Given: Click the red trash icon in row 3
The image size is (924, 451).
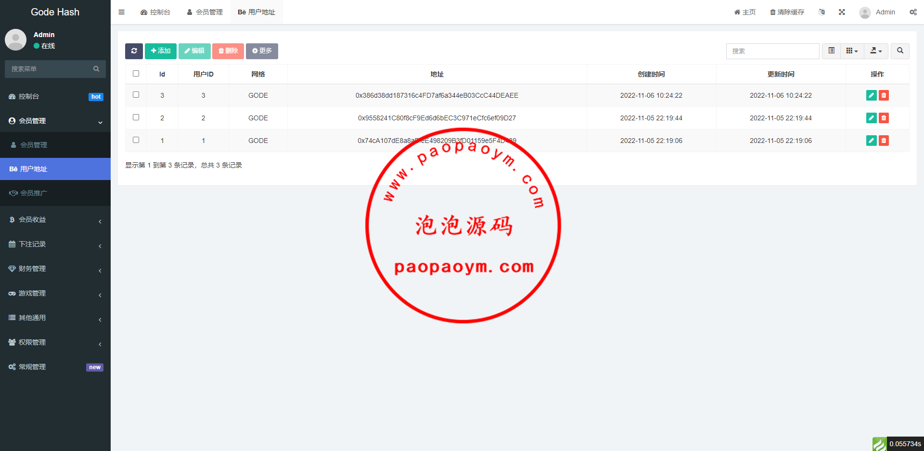Looking at the screenshot, I should tap(884, 95).
